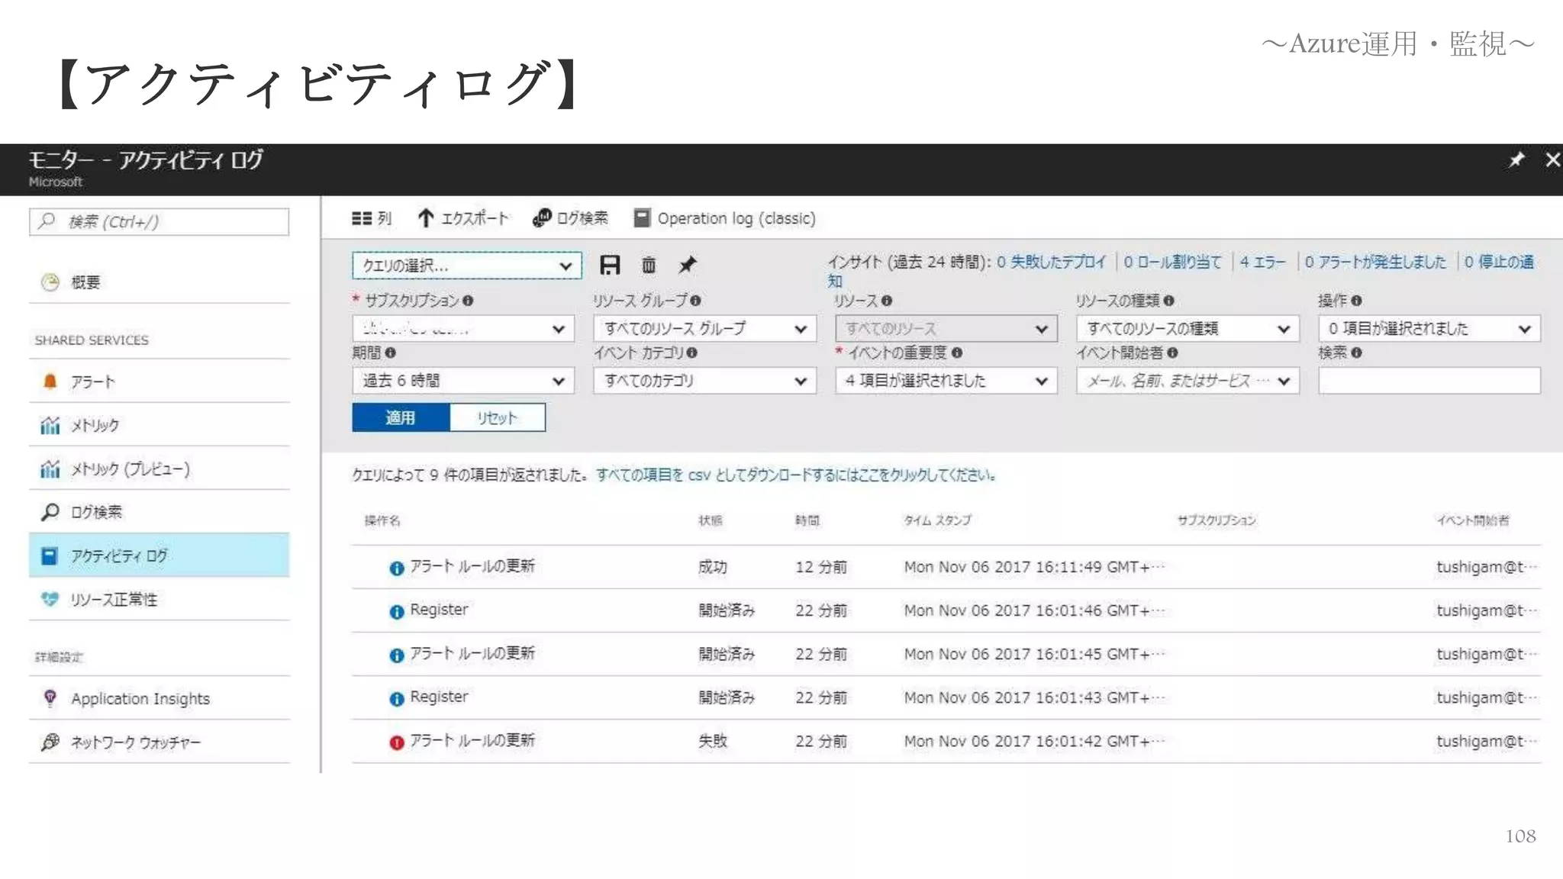This screenshot has height=879, width=1563.
Task: Click the 概要 clock icon
Action: (x=50, y=282)
